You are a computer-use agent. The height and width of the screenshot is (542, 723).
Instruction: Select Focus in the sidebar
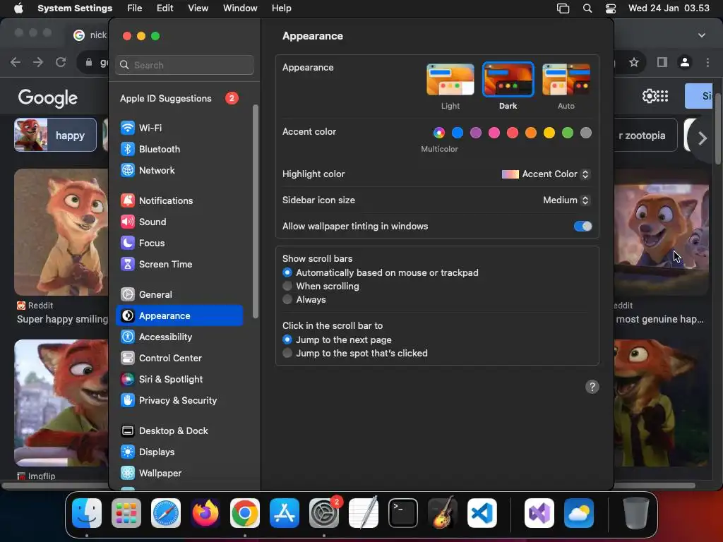[179, 243]
